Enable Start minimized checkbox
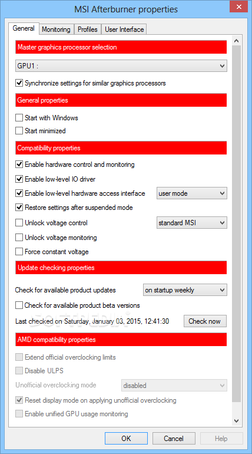 19,131
